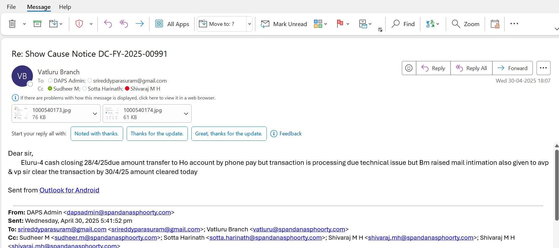Open dropdown for 1000540174.jpg attachment
This screenshot has width=559, height=248.
tap(186, 114)
